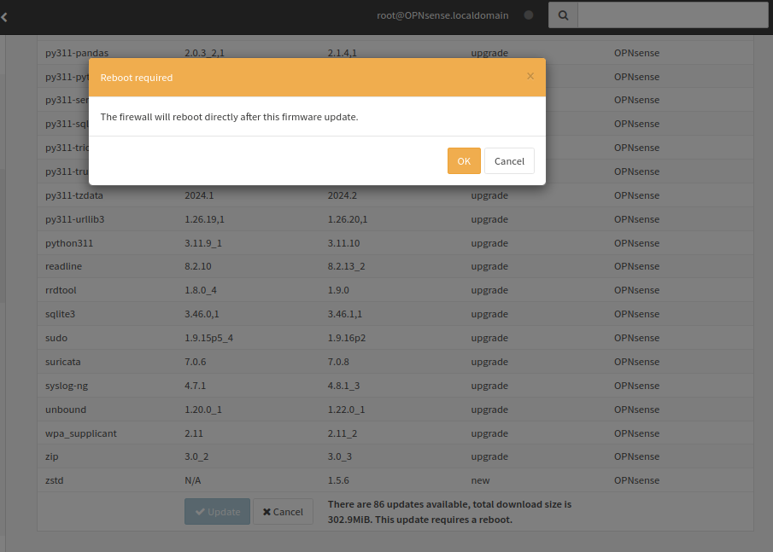
Task: Click the suricata package name
Action: [63, 362]
